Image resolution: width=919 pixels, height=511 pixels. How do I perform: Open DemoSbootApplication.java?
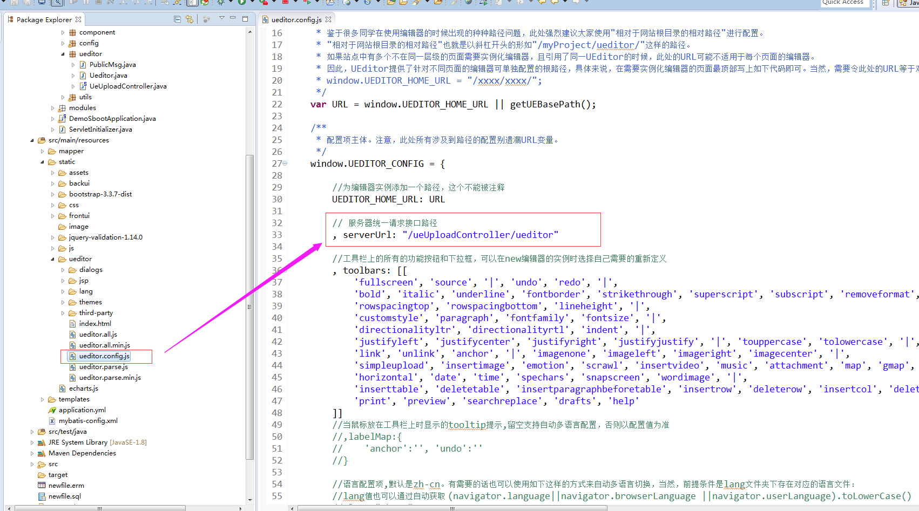pos(112,119)
